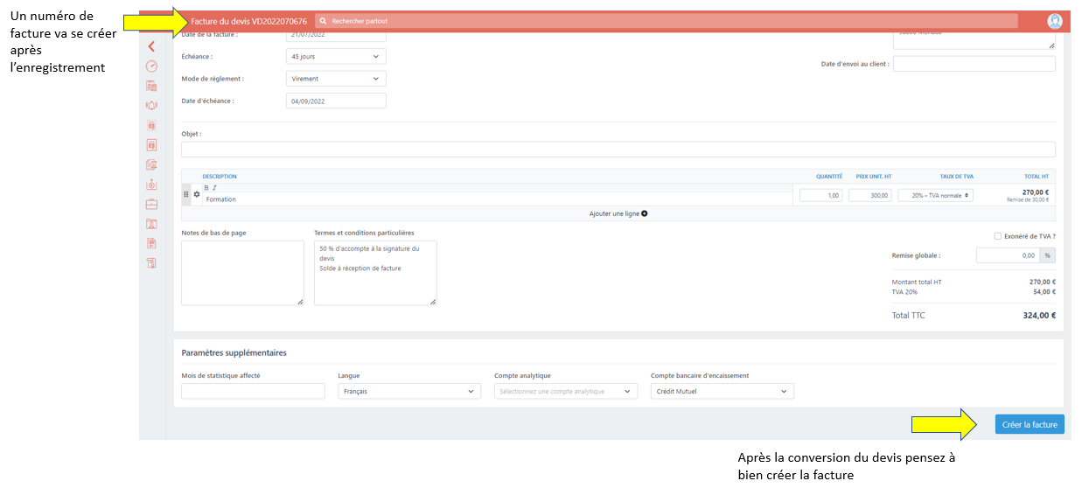Click the "Créer la facture" button
The height and width of the screenshot is (495, 1082).
[x=1029, y=425]
